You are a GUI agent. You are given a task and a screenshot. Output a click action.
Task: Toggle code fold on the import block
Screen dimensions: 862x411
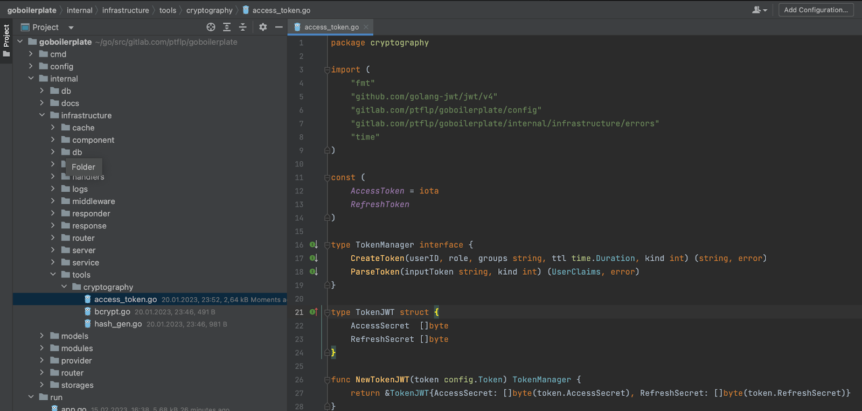click(x=327, y=70)
